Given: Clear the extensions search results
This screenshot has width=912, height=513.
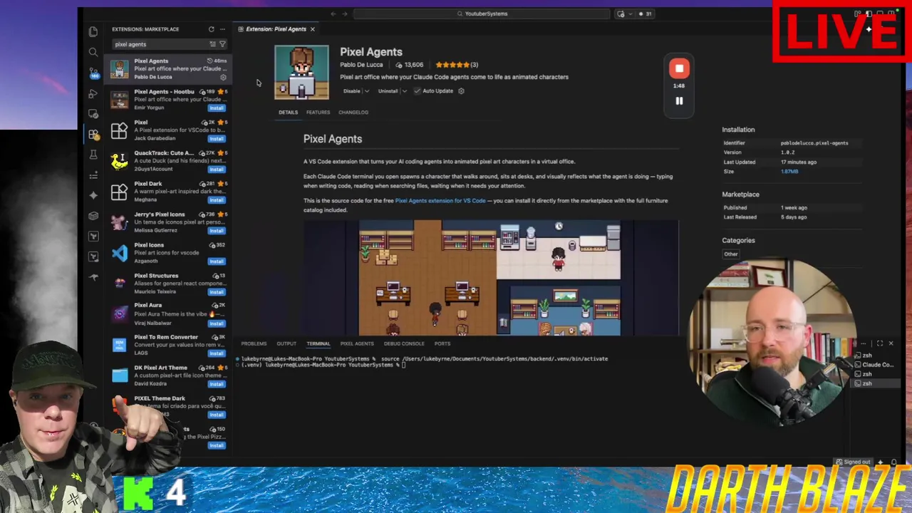Looking at the screenshot, I should (212, 44).
